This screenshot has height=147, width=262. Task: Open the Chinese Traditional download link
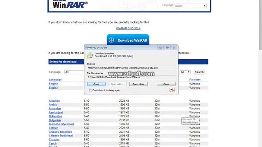coord(61,136)
